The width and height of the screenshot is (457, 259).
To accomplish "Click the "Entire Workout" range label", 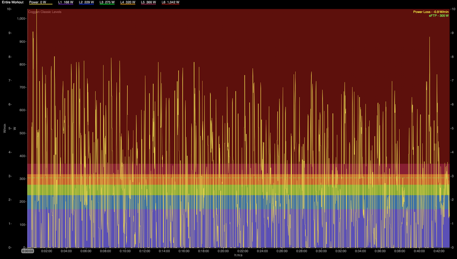I will click(13, 2).
